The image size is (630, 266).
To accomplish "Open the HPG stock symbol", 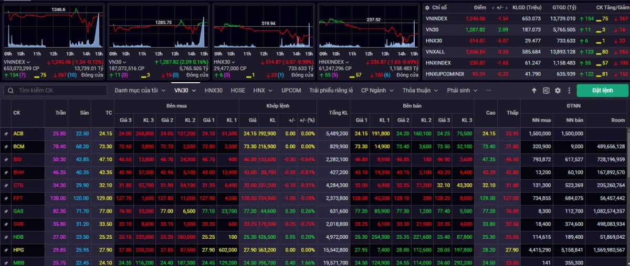I will pyautogui.click(x=18, y=250).
